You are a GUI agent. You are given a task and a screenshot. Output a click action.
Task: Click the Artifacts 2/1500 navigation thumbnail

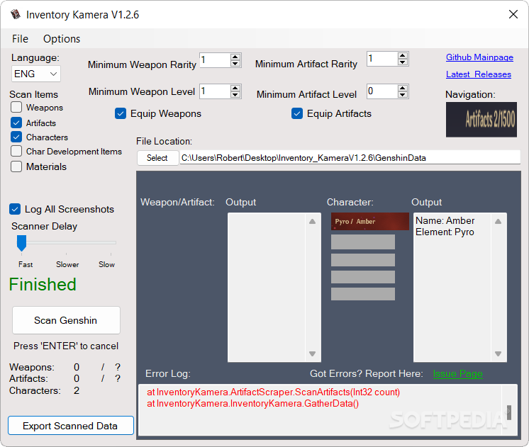pos(481,120)
